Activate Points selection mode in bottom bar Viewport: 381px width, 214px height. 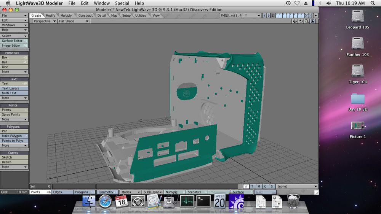point(40,192)
